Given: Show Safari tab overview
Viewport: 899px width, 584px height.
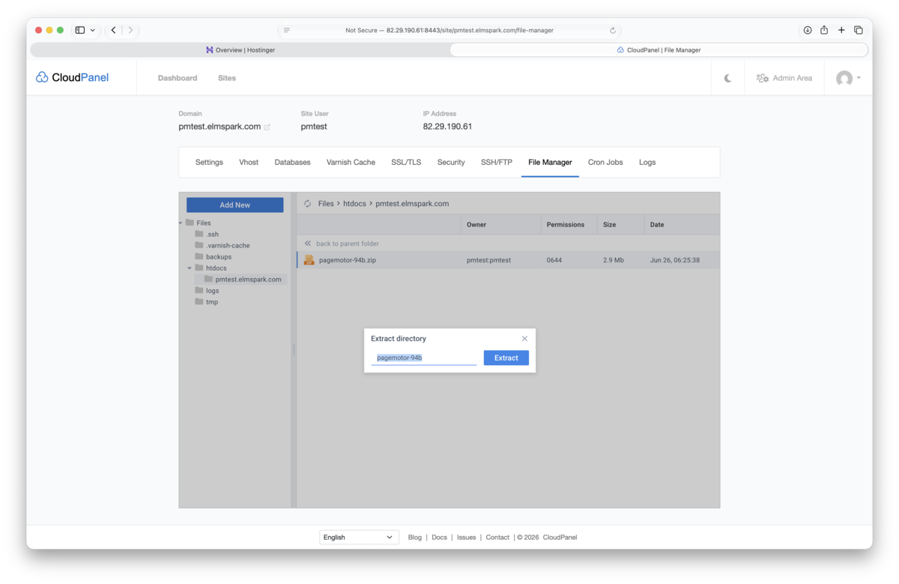Looking at the screenshot, I should 859,30.
